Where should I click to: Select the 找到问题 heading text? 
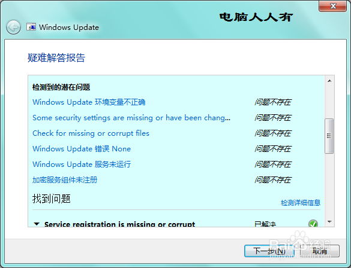tap(52, 199)
